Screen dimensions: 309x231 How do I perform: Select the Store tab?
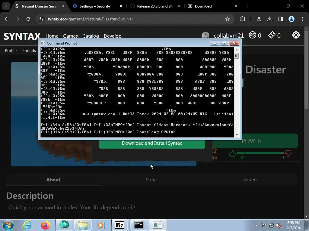[x=151, y=180]
